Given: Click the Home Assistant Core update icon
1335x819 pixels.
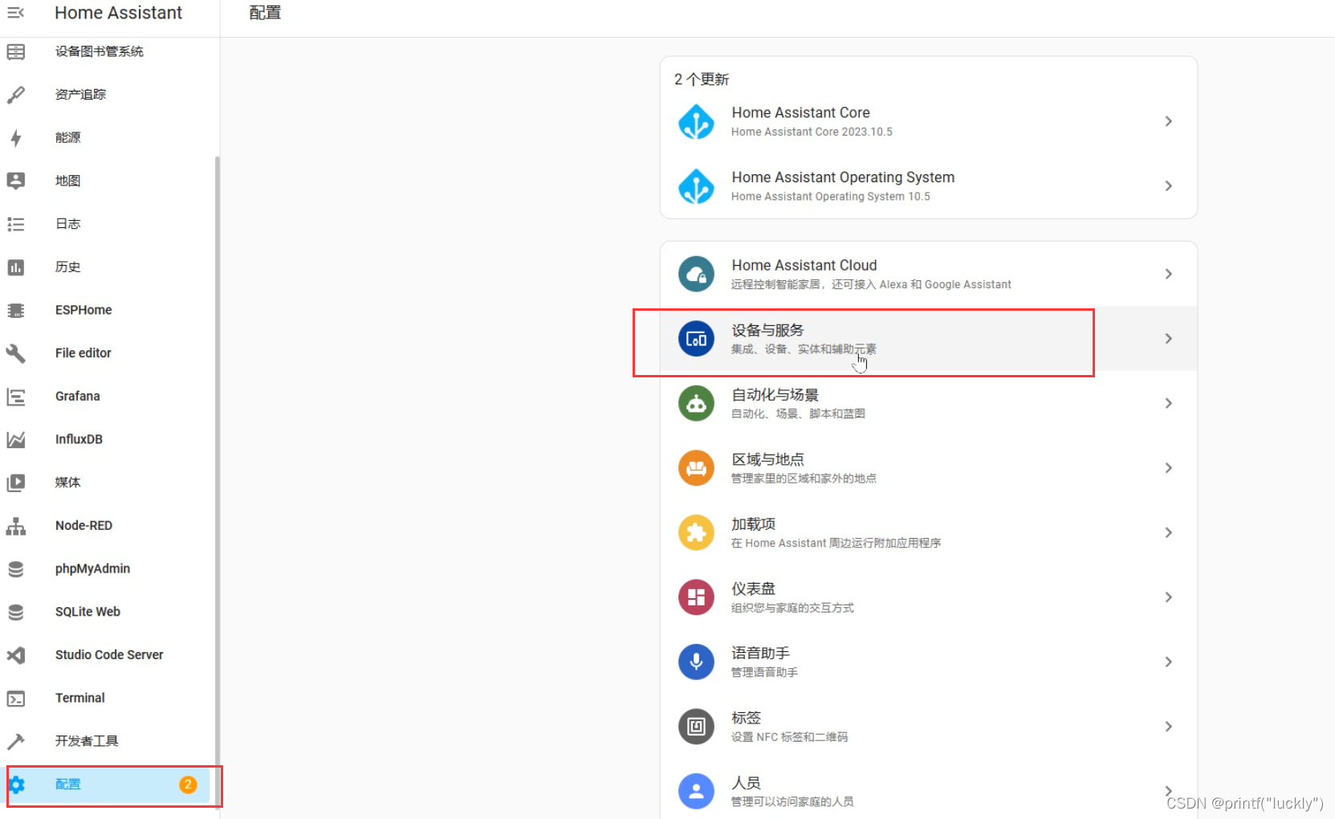Looking at the screenshot, I should coord(696,122).
